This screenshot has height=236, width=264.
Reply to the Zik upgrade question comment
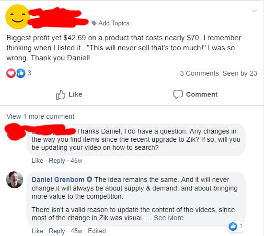(x=57, y=161)
